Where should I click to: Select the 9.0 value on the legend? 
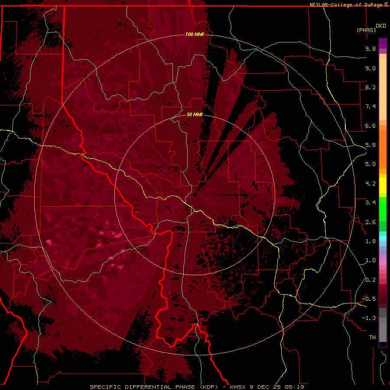point(370,68)
